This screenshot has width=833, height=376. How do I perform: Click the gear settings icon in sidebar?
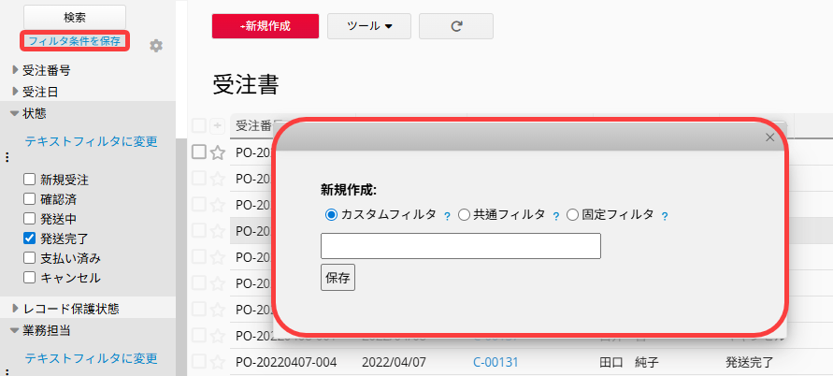(156, 46)
